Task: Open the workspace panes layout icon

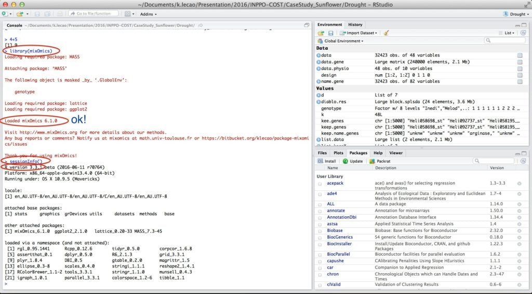Action: tap(128, 14)
